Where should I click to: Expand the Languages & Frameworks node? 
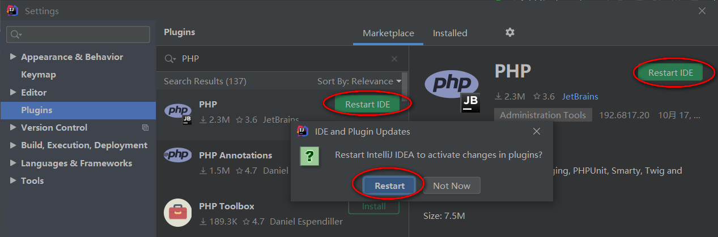pyautogui.click(x=13, y=163)
